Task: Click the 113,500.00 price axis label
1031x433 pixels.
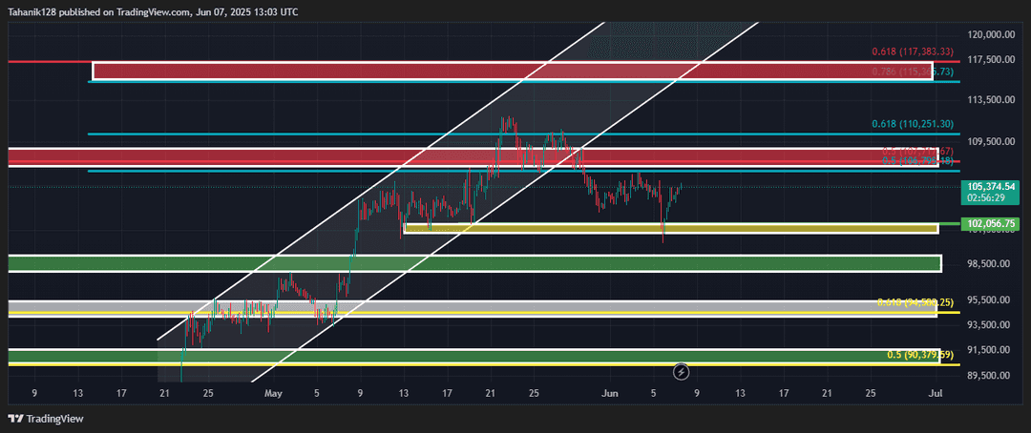Action: tap(992, 100)
